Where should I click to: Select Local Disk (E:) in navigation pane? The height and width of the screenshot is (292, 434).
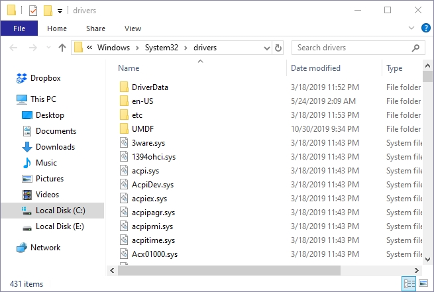tap(60, 226)
